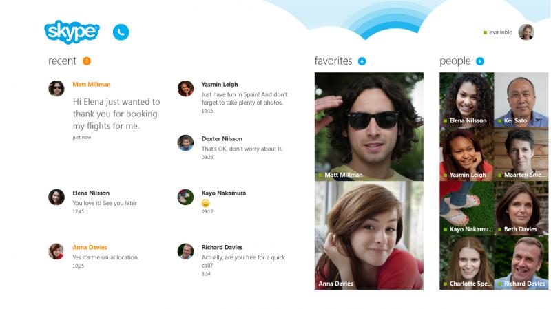Expand people list with arrow icon
The image size is (551, 309).
(x=480, y=61)
